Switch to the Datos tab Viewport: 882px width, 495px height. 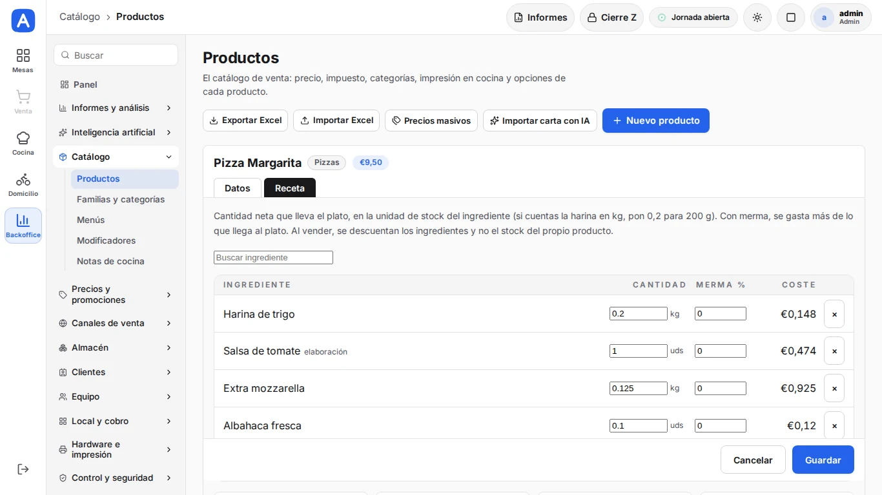pyautogui.click(x=238, y=188)
